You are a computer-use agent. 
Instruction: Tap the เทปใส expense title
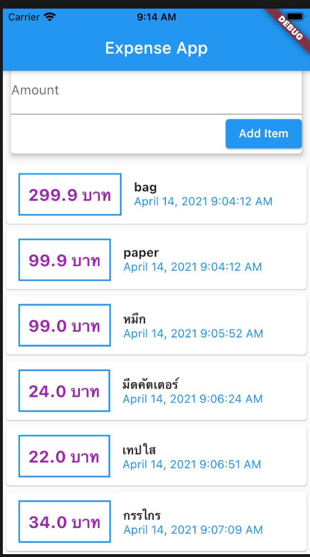(139, 450)
